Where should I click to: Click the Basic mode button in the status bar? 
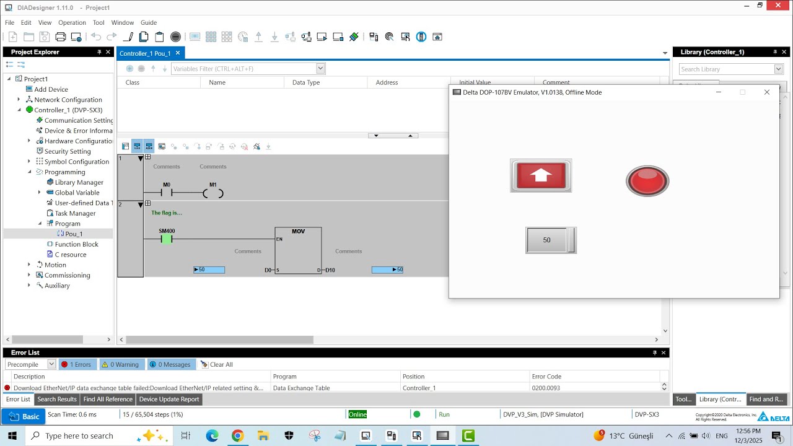pos(24,416)
